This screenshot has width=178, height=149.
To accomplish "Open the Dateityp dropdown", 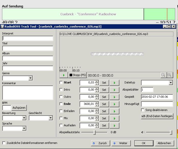I will tap(171, 83).
